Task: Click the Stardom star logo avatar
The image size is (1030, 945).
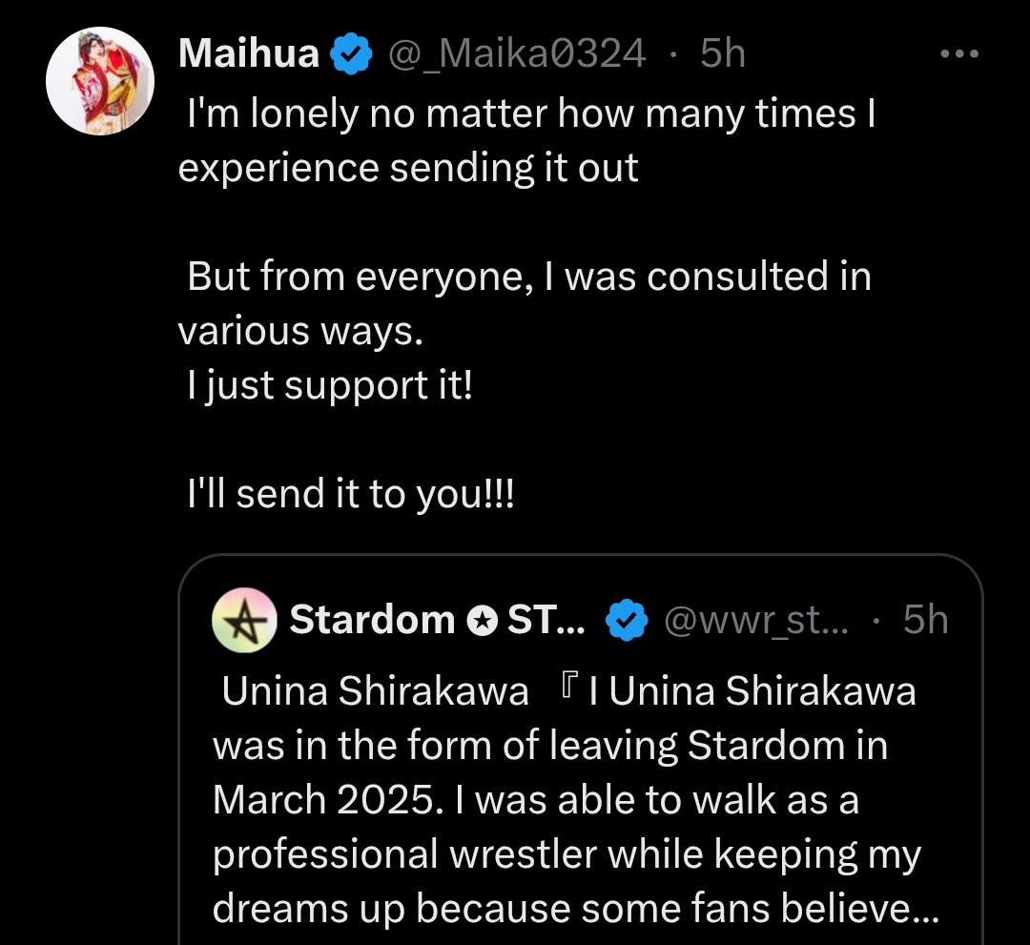Action: pyautogui.click(x=243, y=620)
